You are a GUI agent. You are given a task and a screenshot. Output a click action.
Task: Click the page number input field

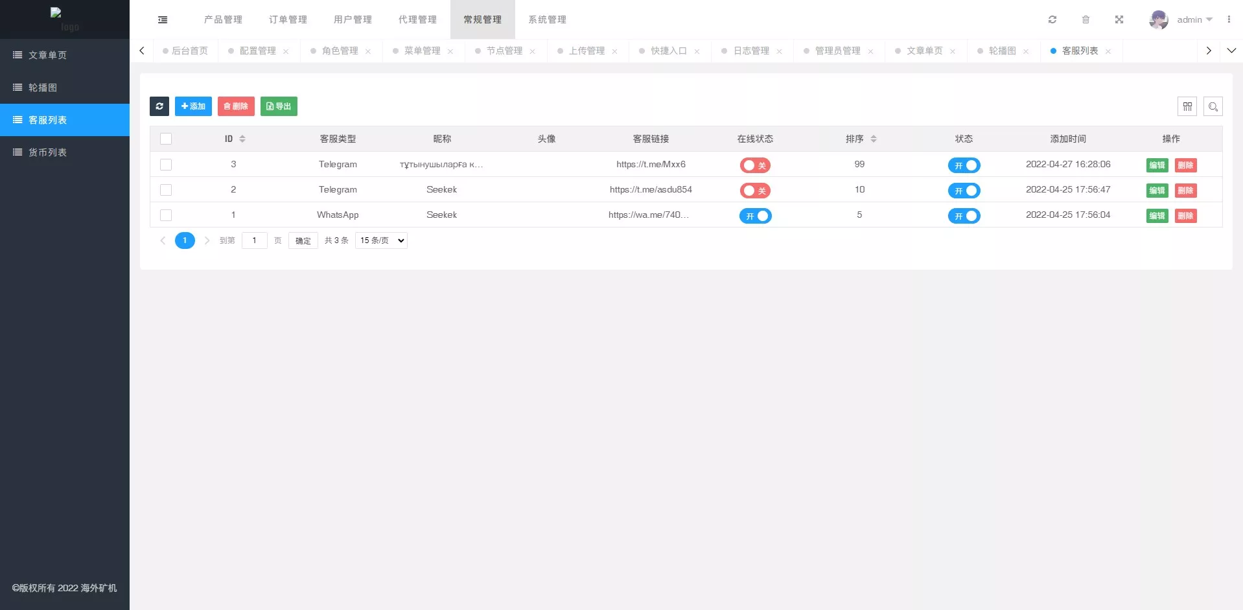coord(254,240)
